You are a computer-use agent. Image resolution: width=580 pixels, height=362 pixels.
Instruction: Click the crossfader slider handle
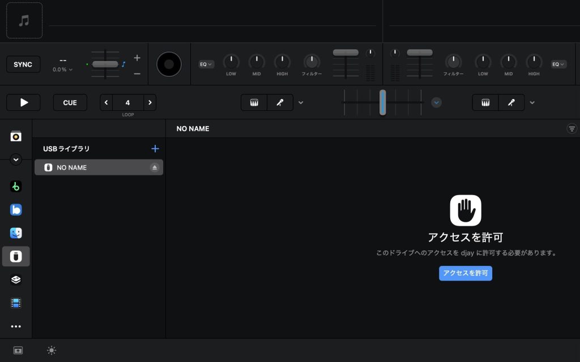382,102
